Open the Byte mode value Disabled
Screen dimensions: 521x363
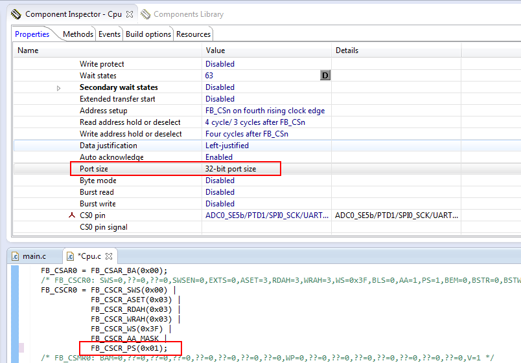coord(220,180)
